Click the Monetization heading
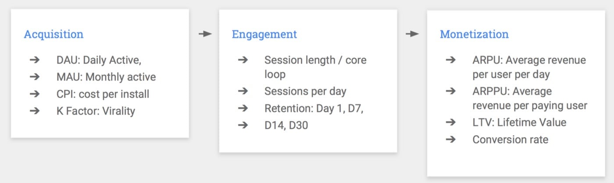The width and height of the screenshot is (614, 183). [x=474, y=34]
